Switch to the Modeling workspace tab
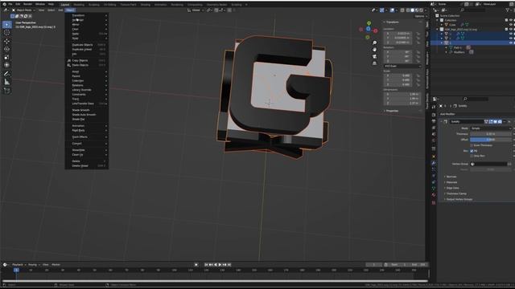Viewport: 515px width, 289px height. pyautogui.click(x=79, y=5)
